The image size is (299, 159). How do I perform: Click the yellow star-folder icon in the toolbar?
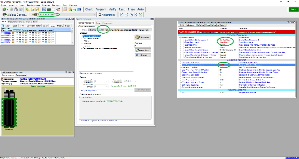coord(33,9)
